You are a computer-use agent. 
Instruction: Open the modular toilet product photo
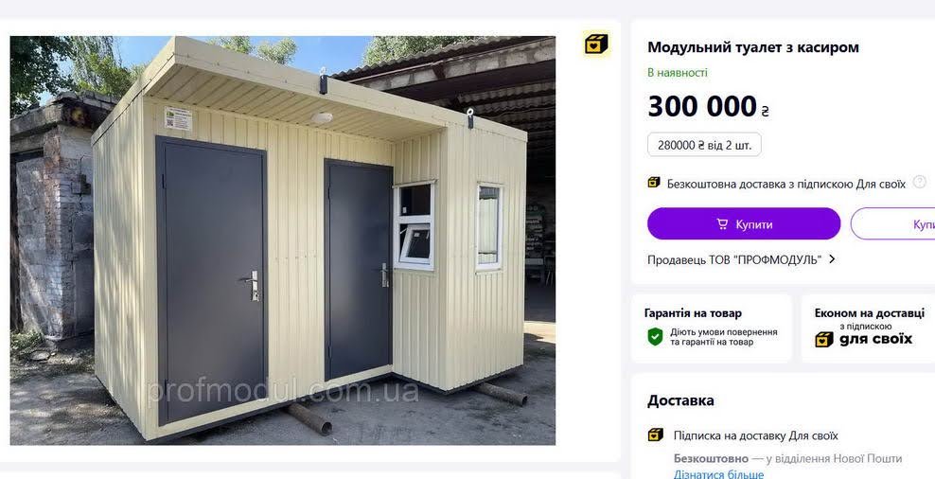283,240
